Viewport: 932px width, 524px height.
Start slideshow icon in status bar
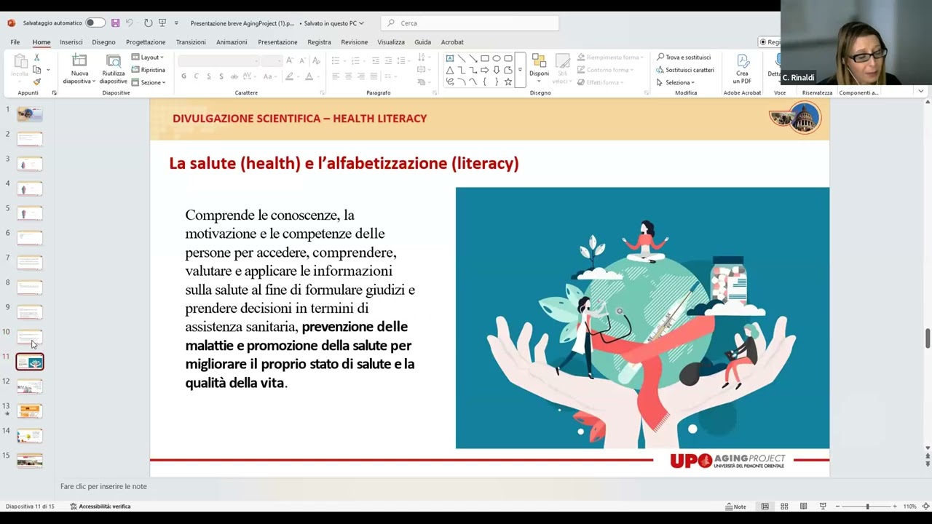coord(823,507)
